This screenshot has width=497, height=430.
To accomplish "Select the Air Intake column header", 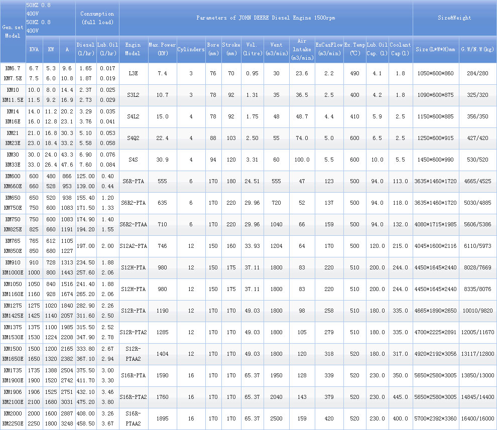I will 302,49.
